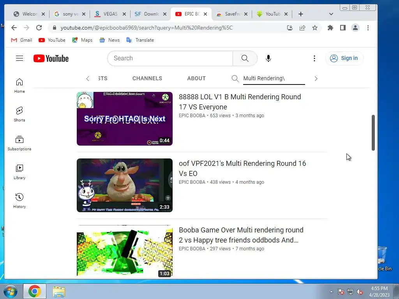Click the taskbar clock showing 4:55 PM
This screenshot has height=299, width=399.
coord(379,291)
